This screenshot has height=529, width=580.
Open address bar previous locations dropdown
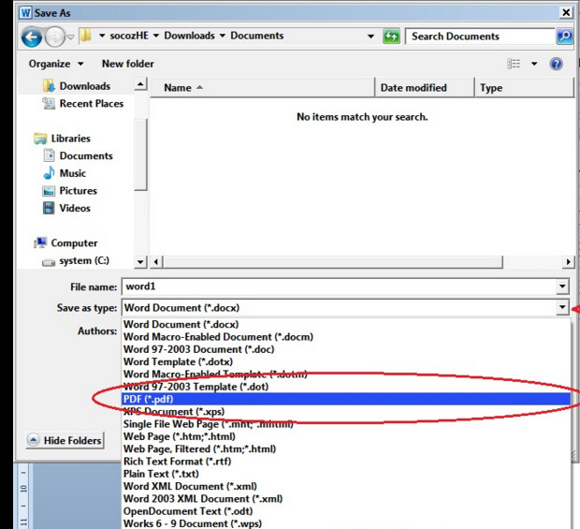[x=370, y=37]
